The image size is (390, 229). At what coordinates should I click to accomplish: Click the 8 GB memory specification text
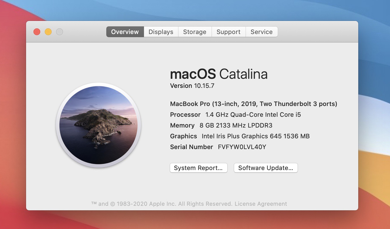pyautogui.click(x=236, y=125)
